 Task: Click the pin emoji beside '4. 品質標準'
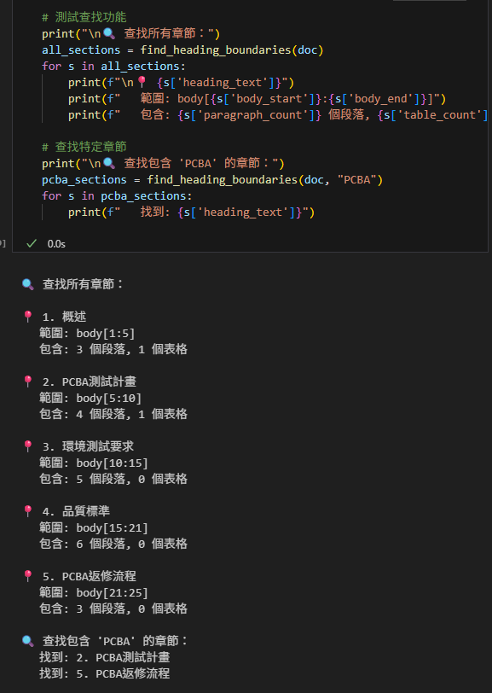(x=28, y=511)
